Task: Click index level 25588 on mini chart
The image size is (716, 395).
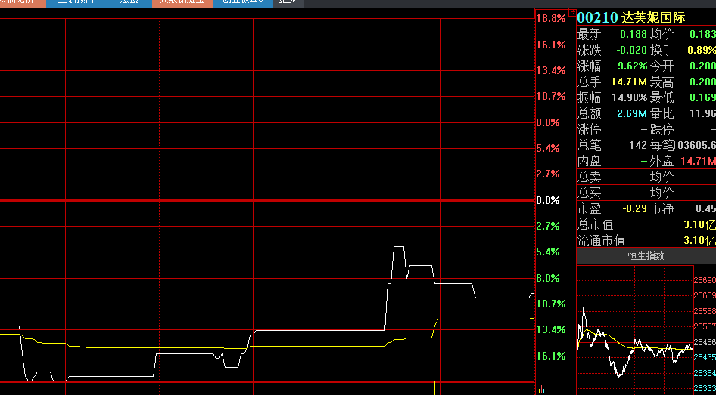Action: coord(705,312)
